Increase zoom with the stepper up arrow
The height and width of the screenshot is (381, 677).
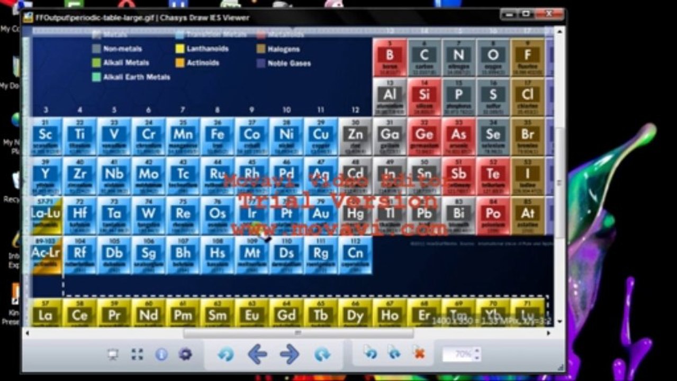[477, 350]
